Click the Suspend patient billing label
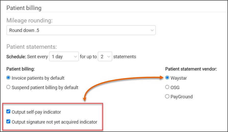 pos(45,88)
